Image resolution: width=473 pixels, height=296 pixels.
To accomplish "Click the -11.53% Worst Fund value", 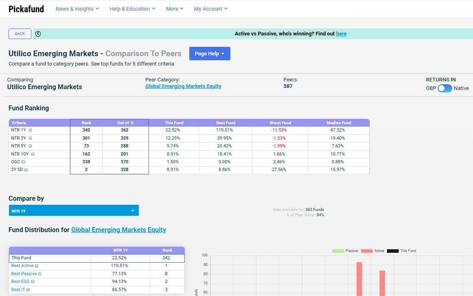I will [279, 130].
